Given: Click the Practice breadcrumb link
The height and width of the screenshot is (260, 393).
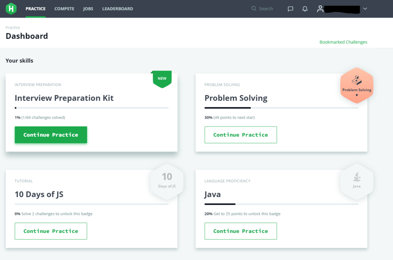Looking at the screenshot, I should point(13,28).
